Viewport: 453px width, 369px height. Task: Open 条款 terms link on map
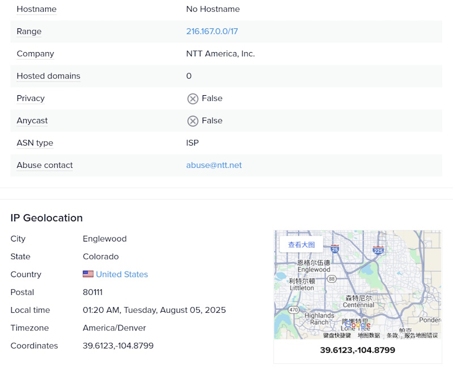coord(392,336)
